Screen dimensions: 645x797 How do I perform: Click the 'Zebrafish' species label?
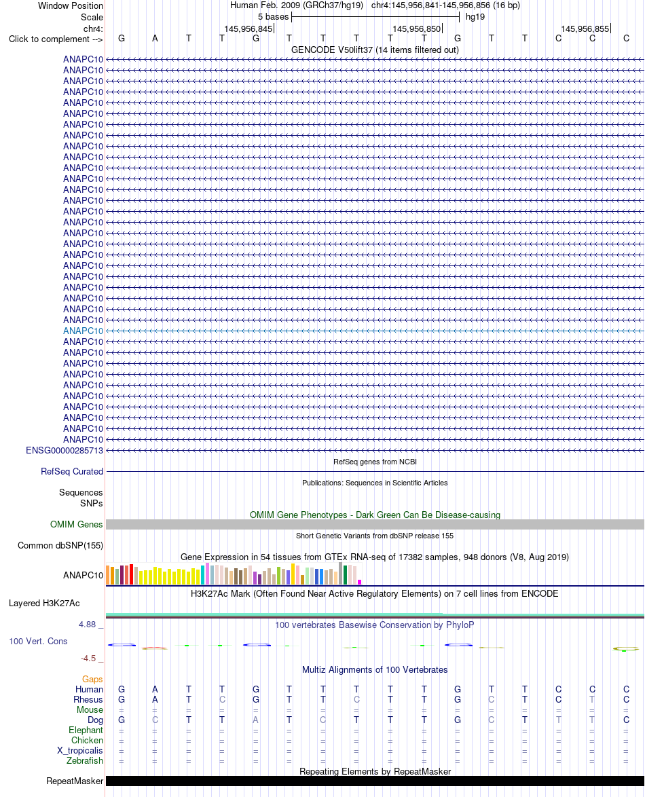pyautogui.click(x=85, y=761)
